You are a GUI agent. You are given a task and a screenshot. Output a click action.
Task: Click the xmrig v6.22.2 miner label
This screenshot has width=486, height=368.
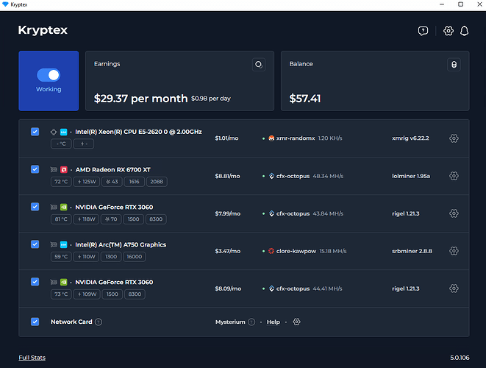[410, 138]
